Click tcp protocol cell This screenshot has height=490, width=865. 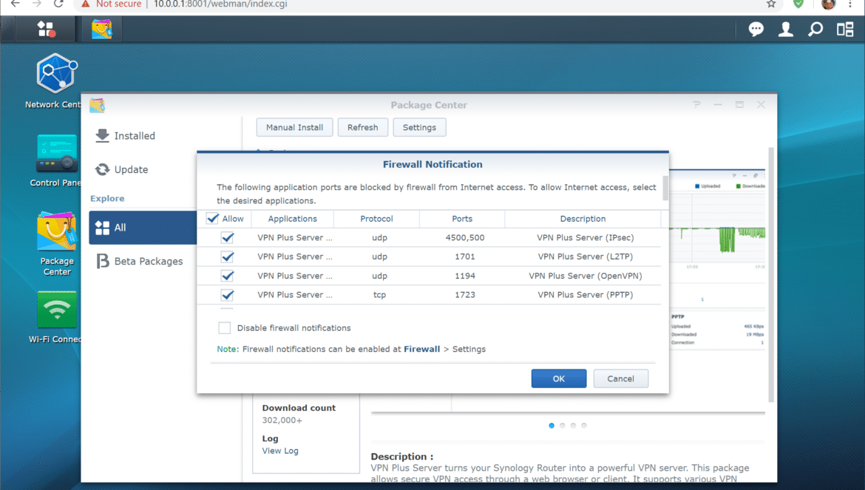pos(379,295)
